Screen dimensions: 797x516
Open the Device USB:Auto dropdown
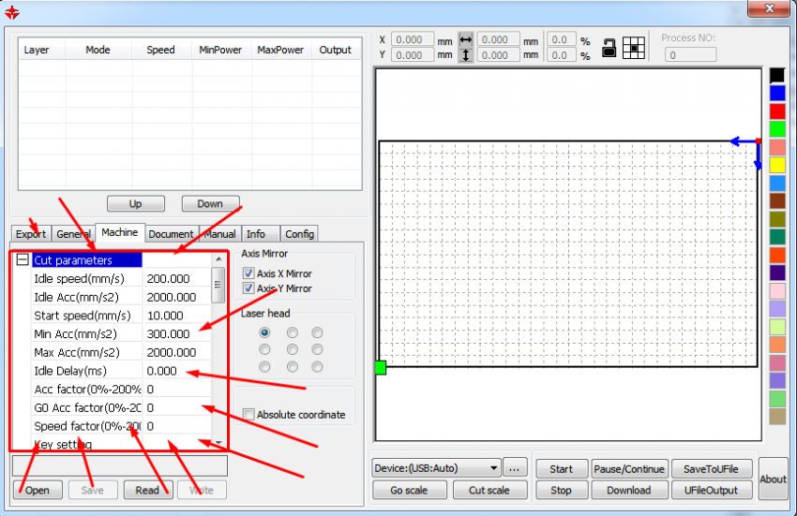click(436, 468)
